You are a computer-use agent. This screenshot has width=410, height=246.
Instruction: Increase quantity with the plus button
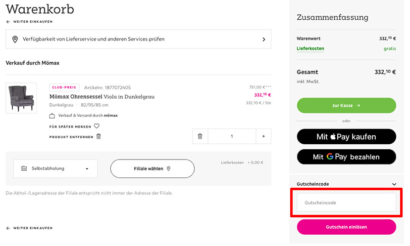click(x=263, y=136)
